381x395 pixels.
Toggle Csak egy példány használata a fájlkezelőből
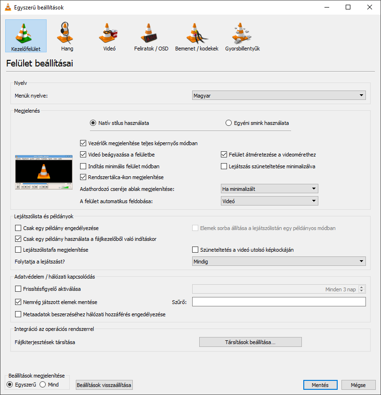(x=18, y=239)
